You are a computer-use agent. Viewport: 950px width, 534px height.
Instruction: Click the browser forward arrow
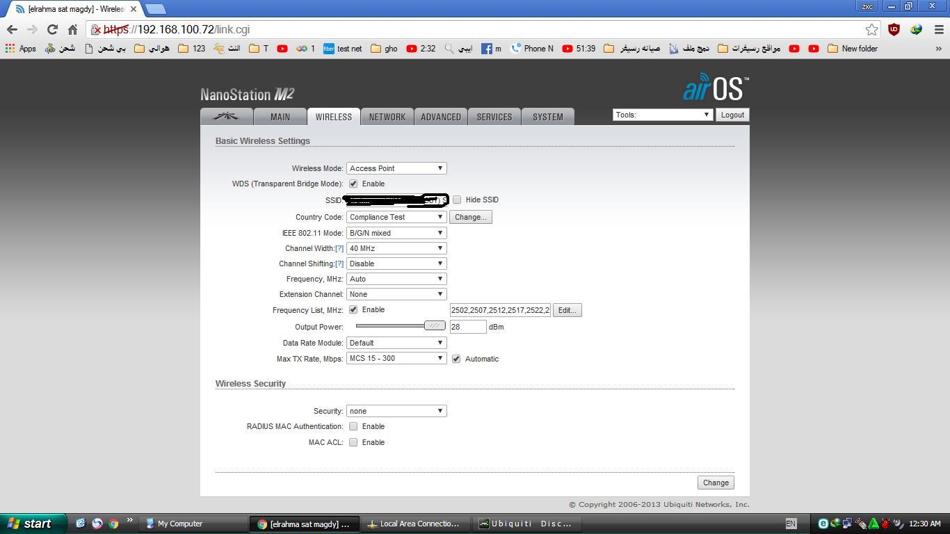coord(32,29)
